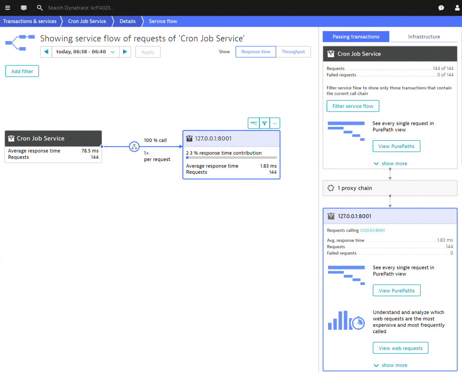Click the search magnifier icon

pyautogui.click(x=40, y=8)
